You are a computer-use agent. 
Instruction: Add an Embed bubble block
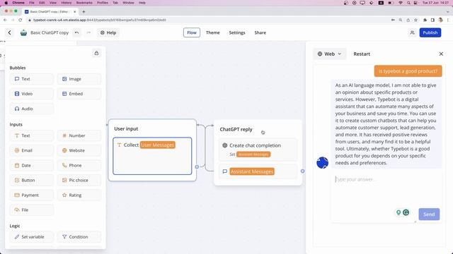79,94
